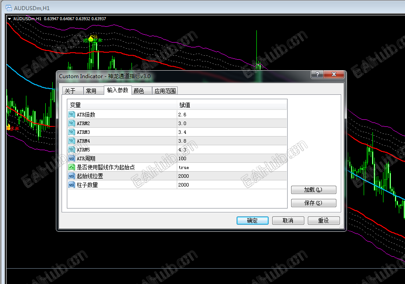Click the 是否使用竖线作为起始点 variable name
405x284 pixels.
pyautogui.click(x=106, y=167)
